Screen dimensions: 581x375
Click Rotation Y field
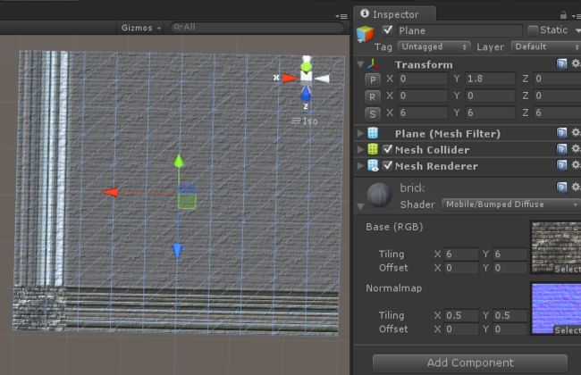point(490,96)
